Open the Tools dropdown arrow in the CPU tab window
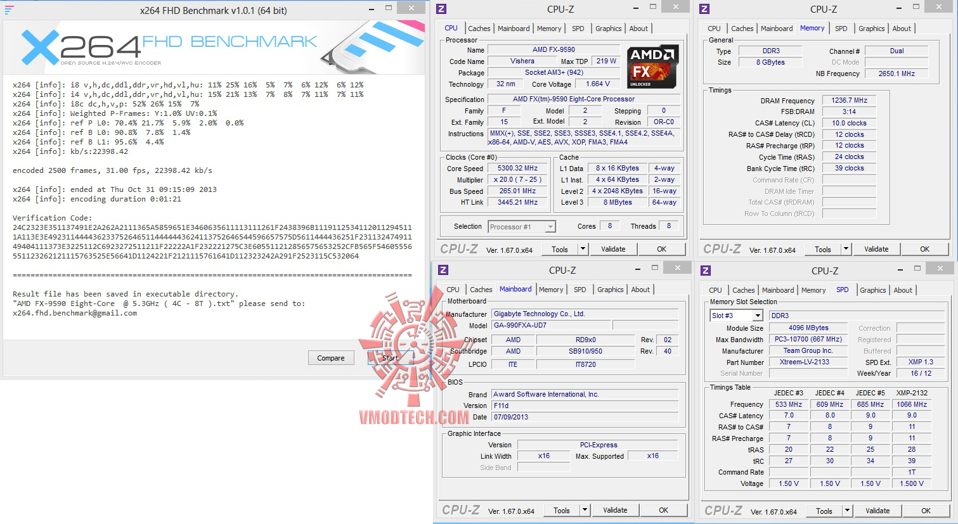958x524 pixels. 583,249
